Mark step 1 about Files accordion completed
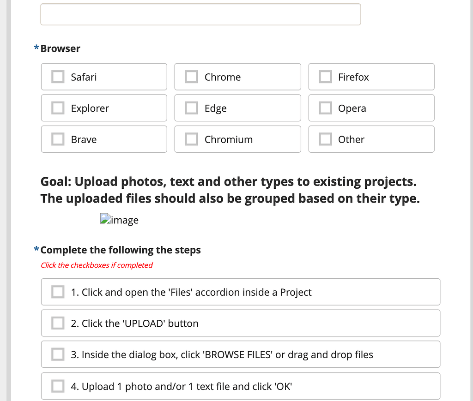Image resolution: width=473 pixels, height=401 pixels. tap(57, 292)
